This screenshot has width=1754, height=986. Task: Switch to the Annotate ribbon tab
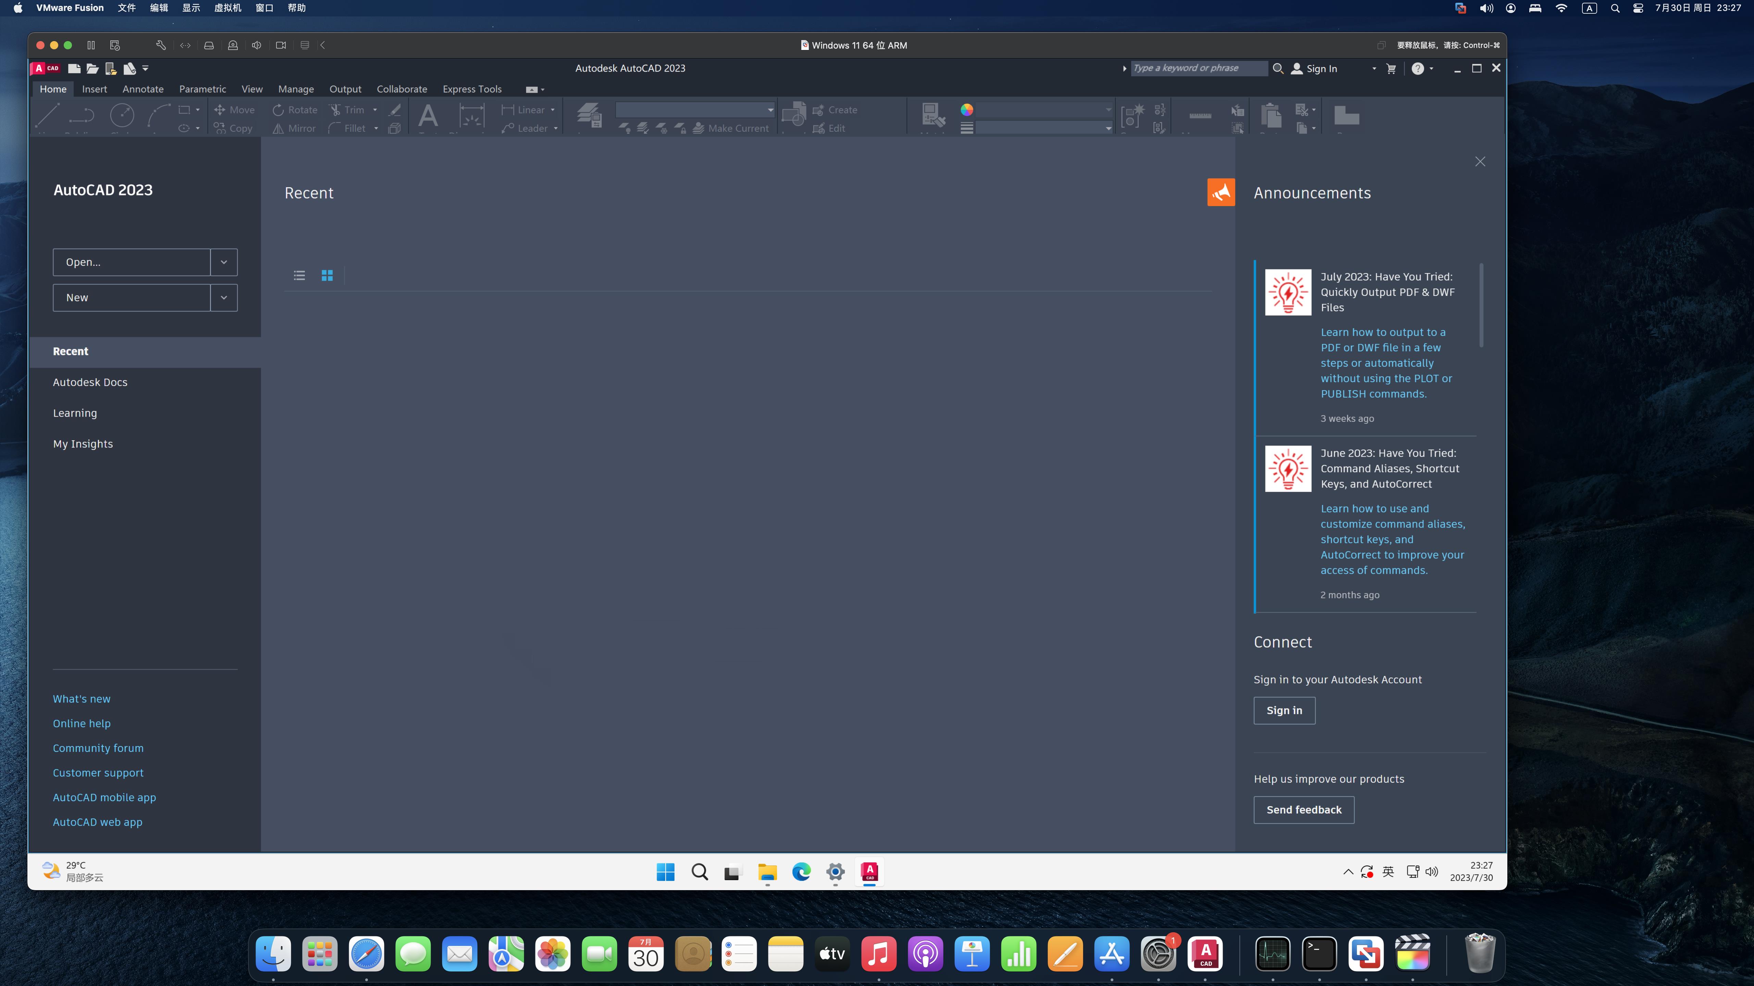pyautogui.click(x=143, y=89)
